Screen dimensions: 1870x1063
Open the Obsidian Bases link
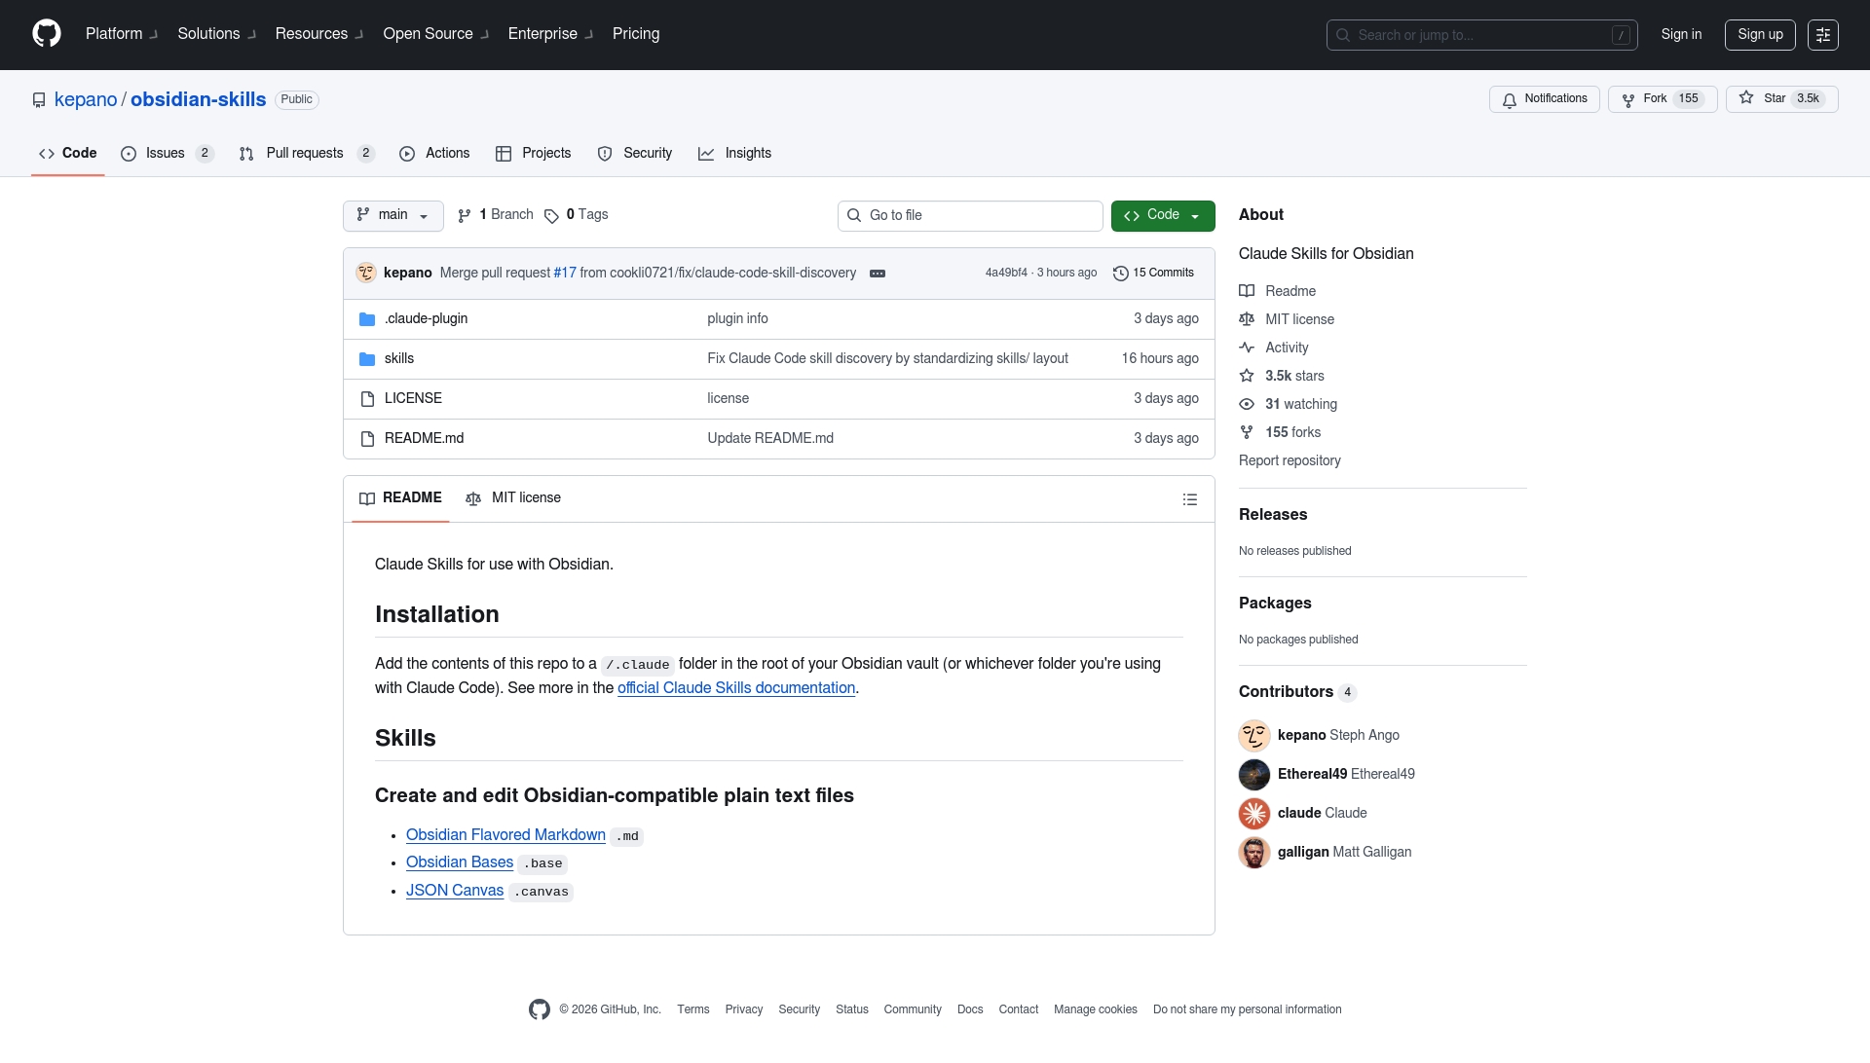tap(460, 862)
